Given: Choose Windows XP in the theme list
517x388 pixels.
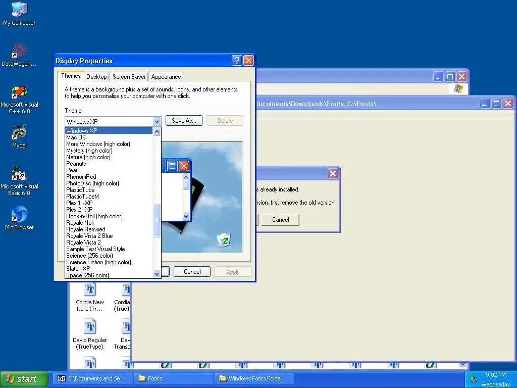Looking at the screenshot, I should [109, 131].
